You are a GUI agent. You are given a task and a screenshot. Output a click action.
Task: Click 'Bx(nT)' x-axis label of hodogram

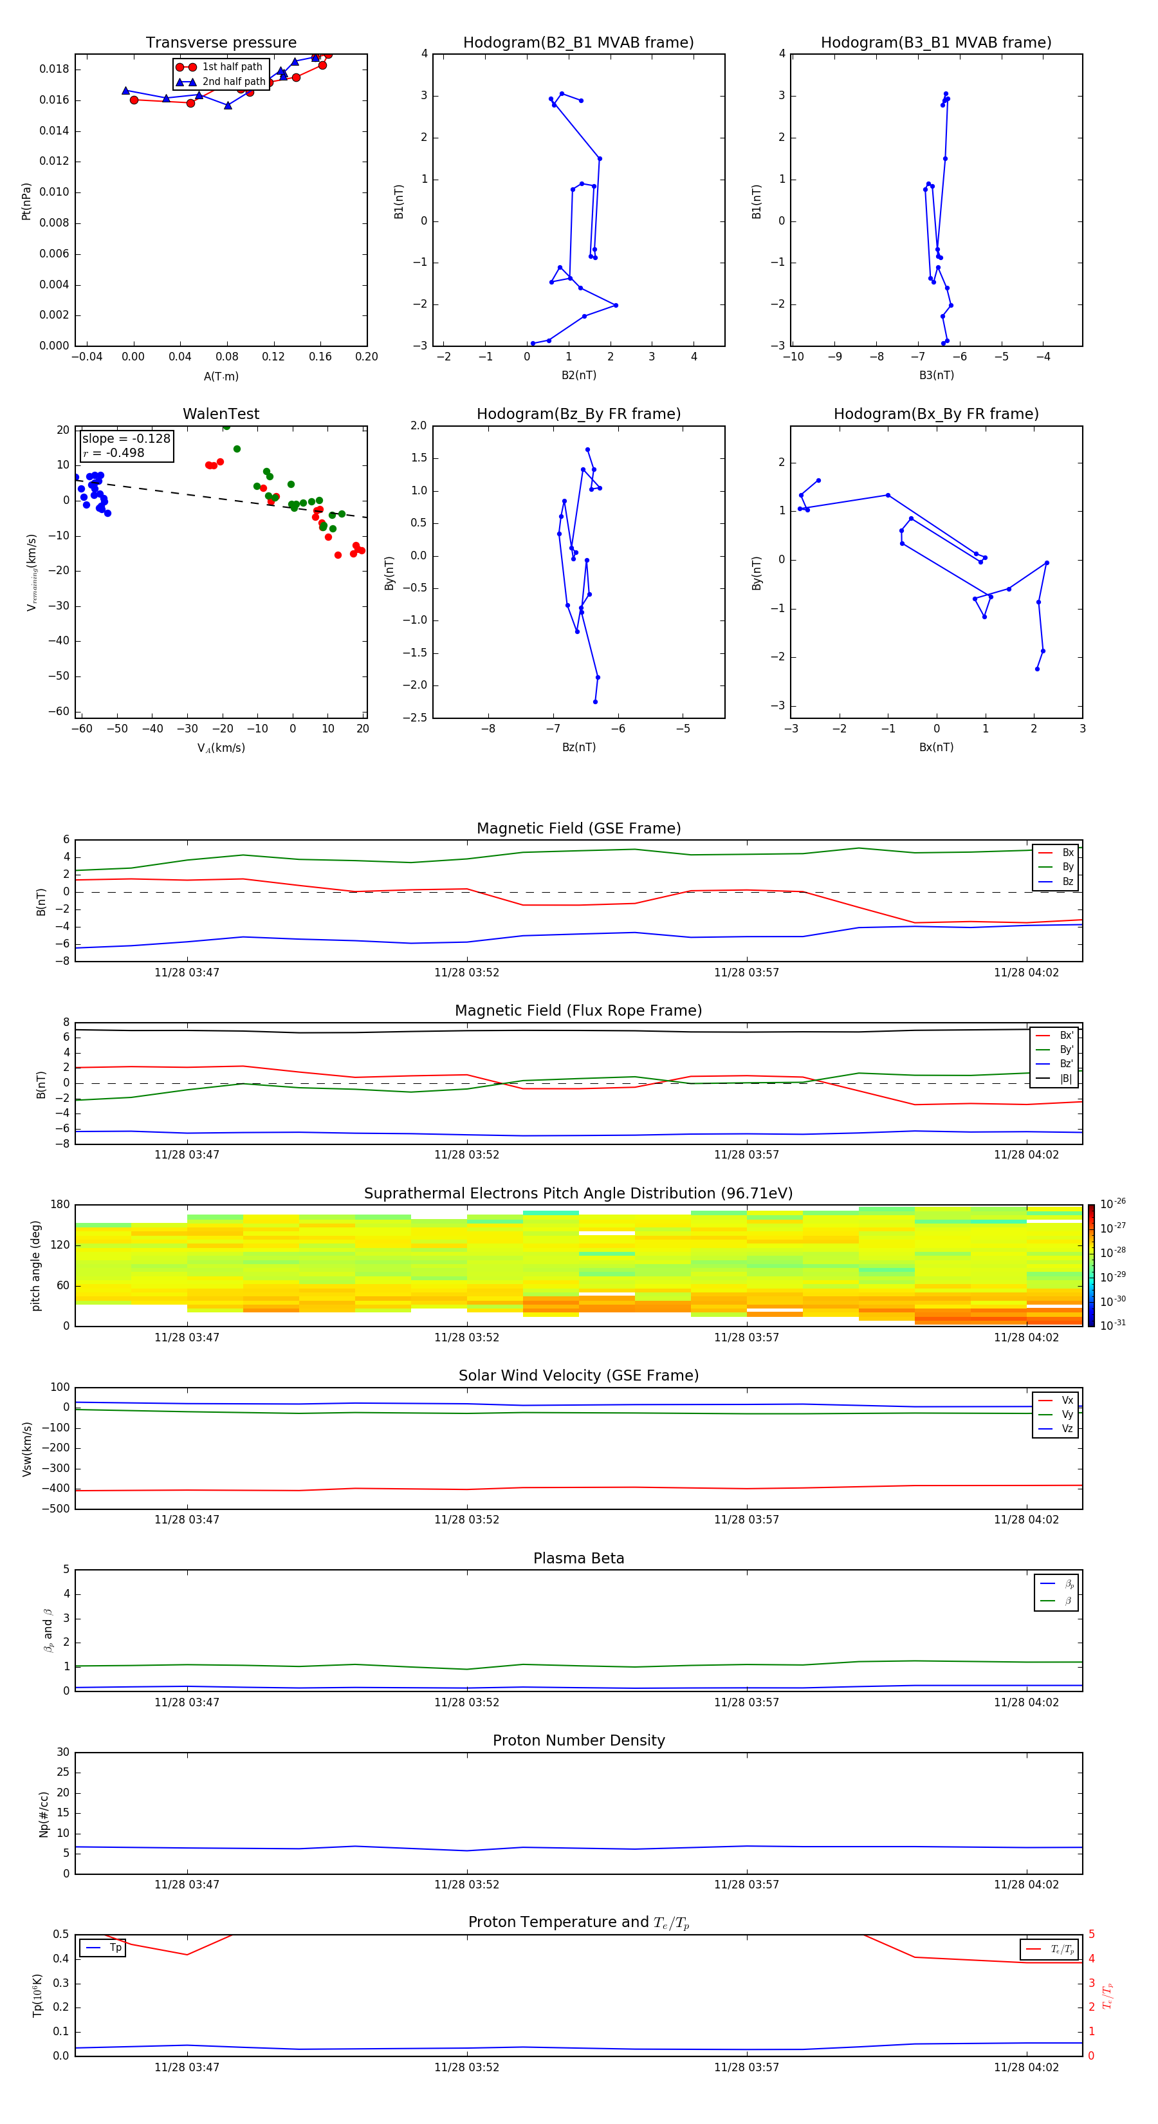tap(936, 747)
